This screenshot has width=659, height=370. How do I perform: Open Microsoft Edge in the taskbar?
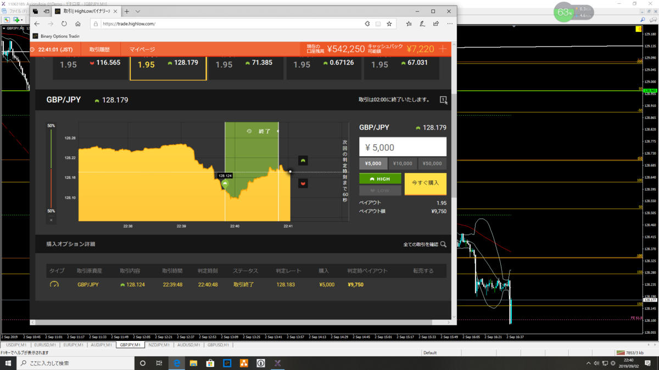pos(177,363)
